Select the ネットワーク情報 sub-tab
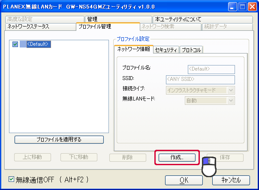Viewport: 259px width, 190px height. (134, 49)
